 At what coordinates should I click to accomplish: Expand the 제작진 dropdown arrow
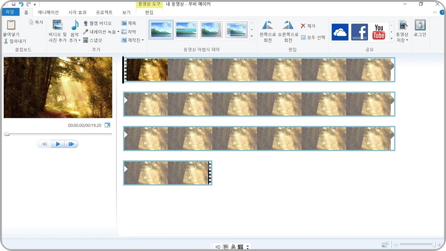tap(143, 40)
